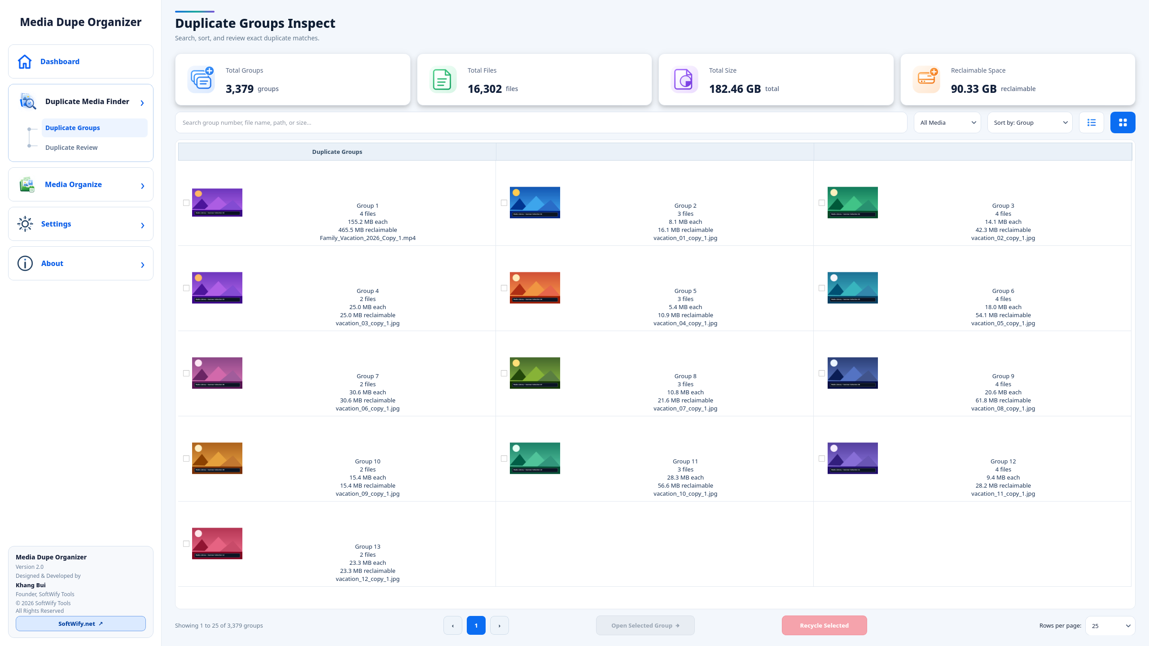Click the Reclaimable Space icon
Image resolution: width=1149 pixels, height=646 pixels.
coord(926,79)
